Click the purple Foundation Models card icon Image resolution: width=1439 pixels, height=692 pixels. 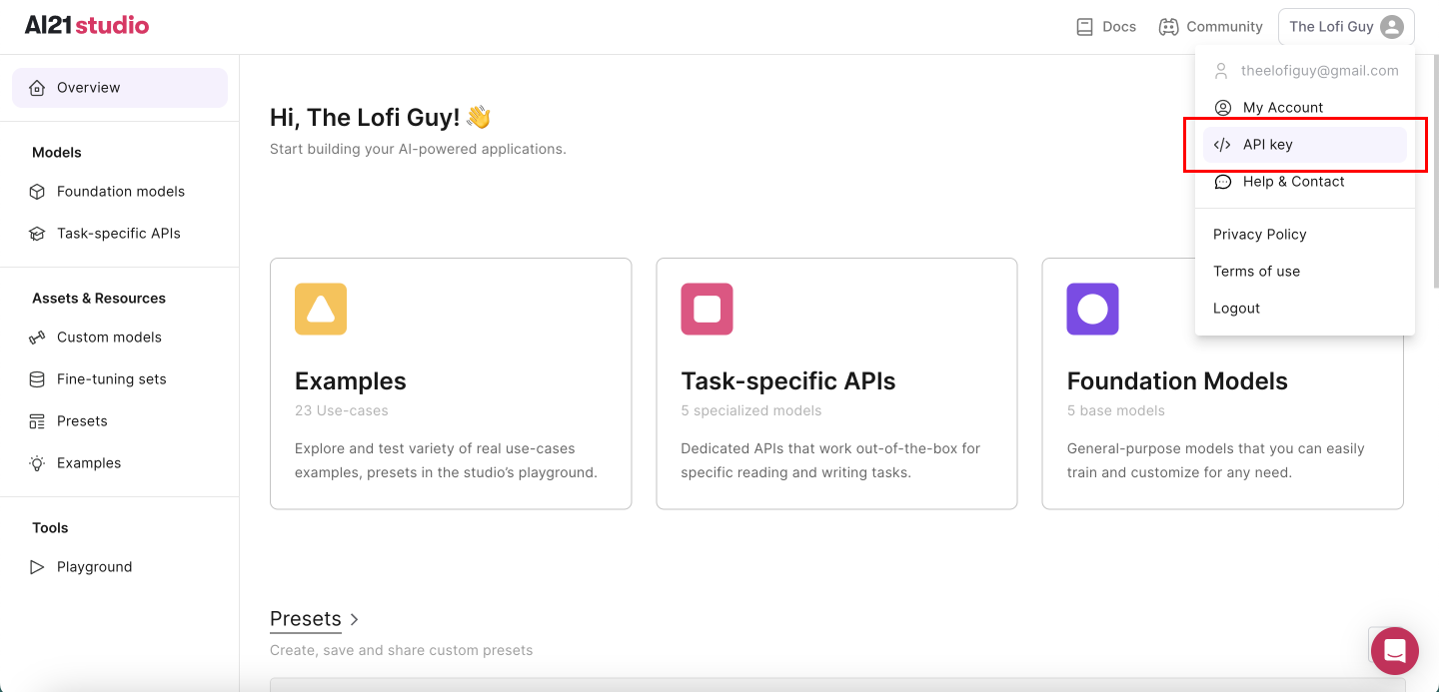click(x=1092, y=309)
